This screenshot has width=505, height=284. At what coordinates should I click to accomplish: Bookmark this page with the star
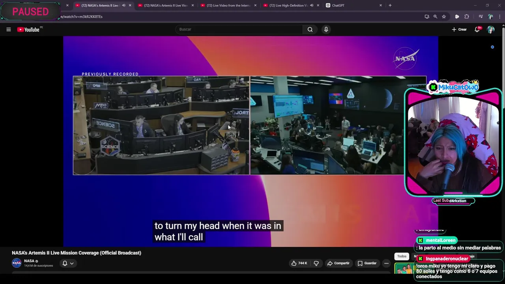444,17
